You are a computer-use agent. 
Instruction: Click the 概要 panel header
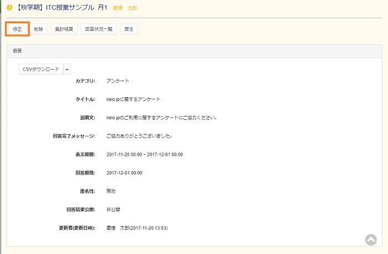pyautogui.click(x=194, y=51)
